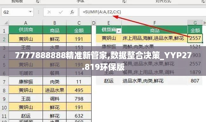206x122 pixels.
Task: Select cell B8 containing 进品水果
Action: 55,90
